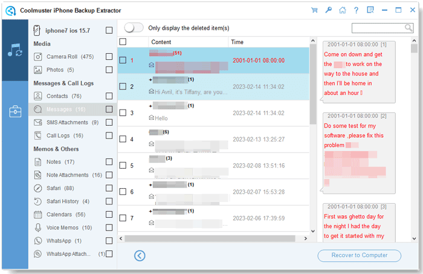The image size is (423, 274).
Task: Select row 2023-02-13 13:25:27
Action: [x=213, y=139]
